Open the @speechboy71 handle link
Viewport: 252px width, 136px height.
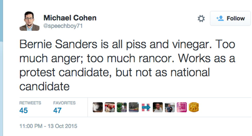[x=63, y=26]
